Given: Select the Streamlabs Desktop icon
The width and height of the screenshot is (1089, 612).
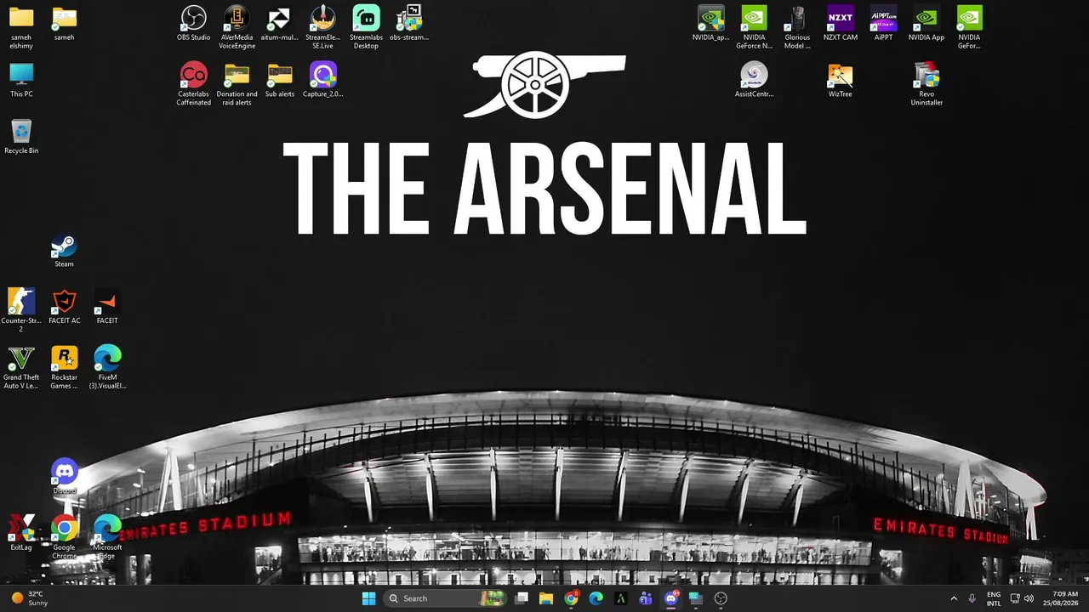Looking at the screenshot, I should pyautogui.click(x=366, y=27).
